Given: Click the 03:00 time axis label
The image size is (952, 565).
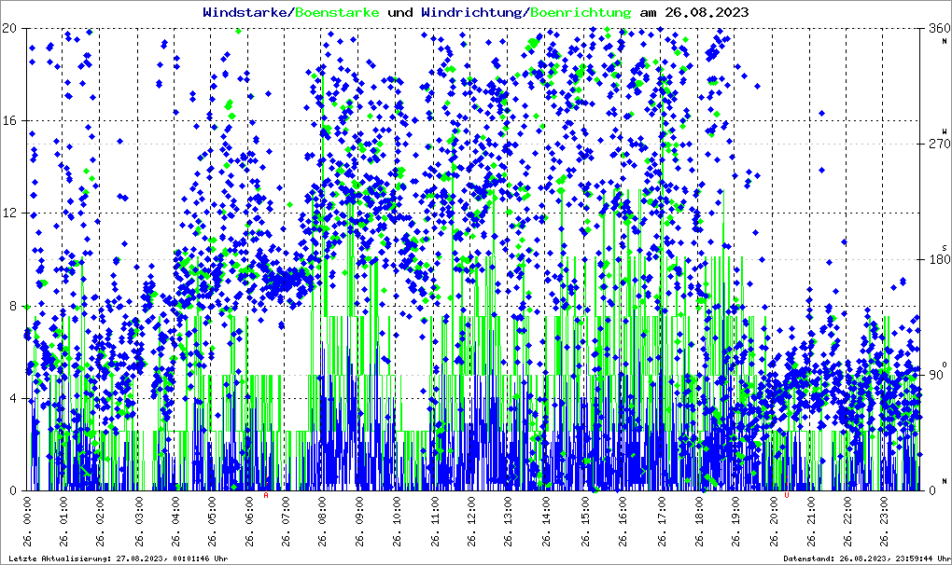Looking at the screenshot, I should 139,521.
